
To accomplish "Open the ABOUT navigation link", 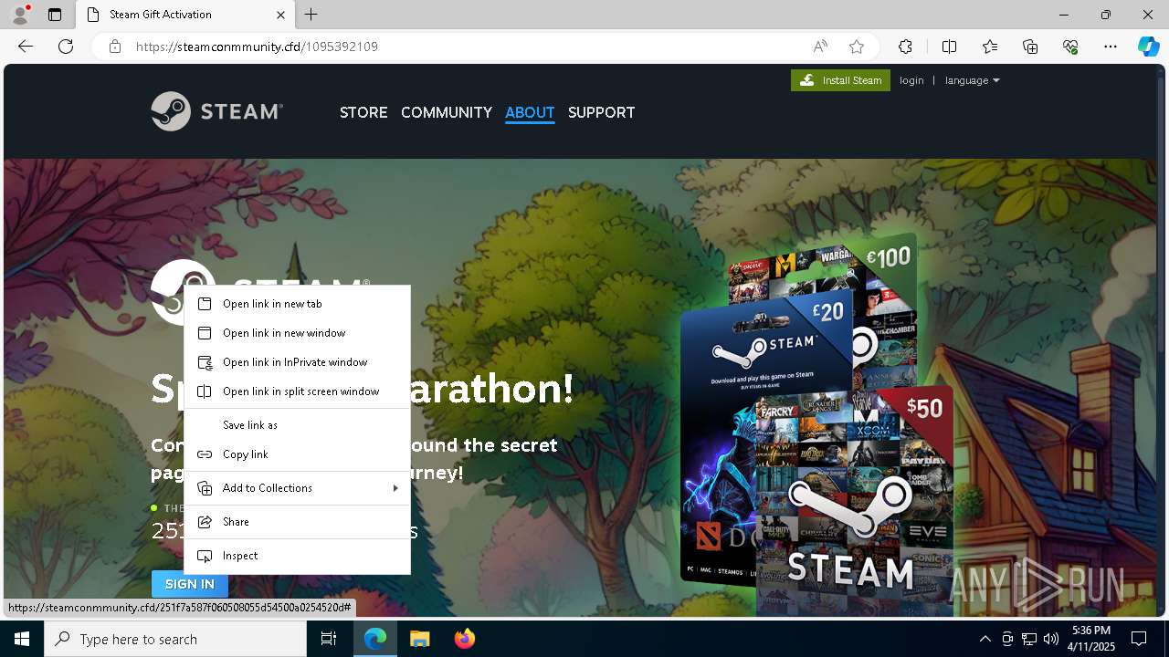I will pyautogui.click(x=530, y=112).
